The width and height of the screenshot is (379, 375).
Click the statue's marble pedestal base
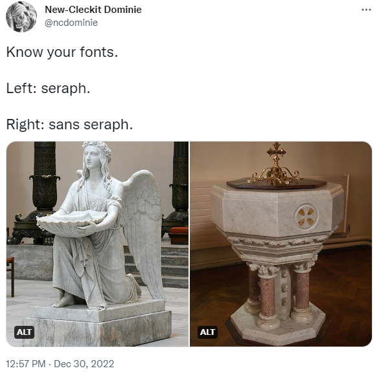coord(97,324)
